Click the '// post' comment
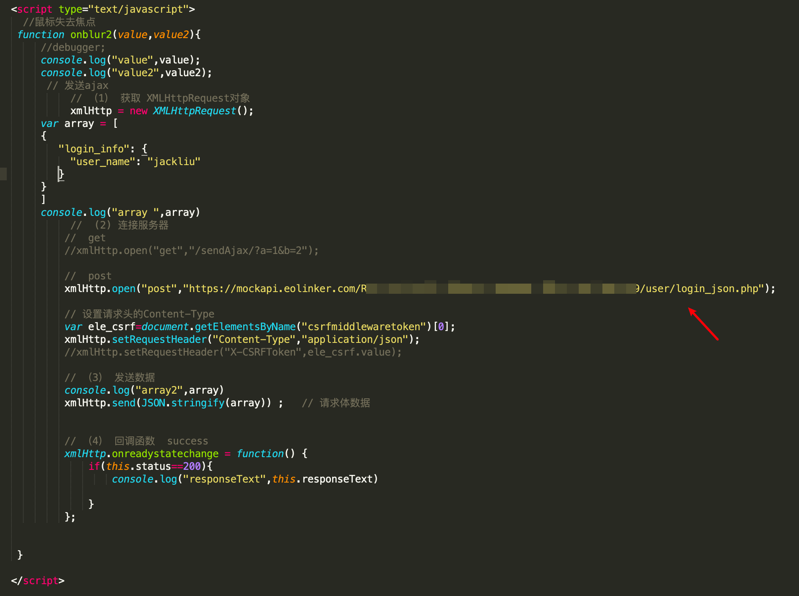 pyautogui.click(x=88, y=276)
